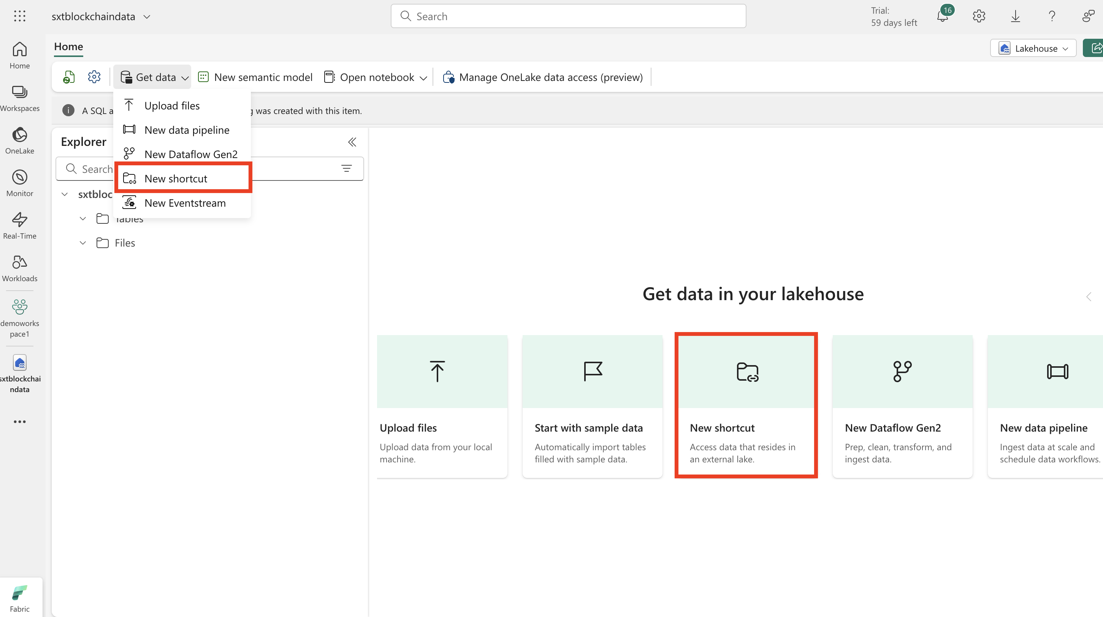Expand the Files folder chevron
The height and width of the screenshot is (617, 1103).
[x=82, y=243]
